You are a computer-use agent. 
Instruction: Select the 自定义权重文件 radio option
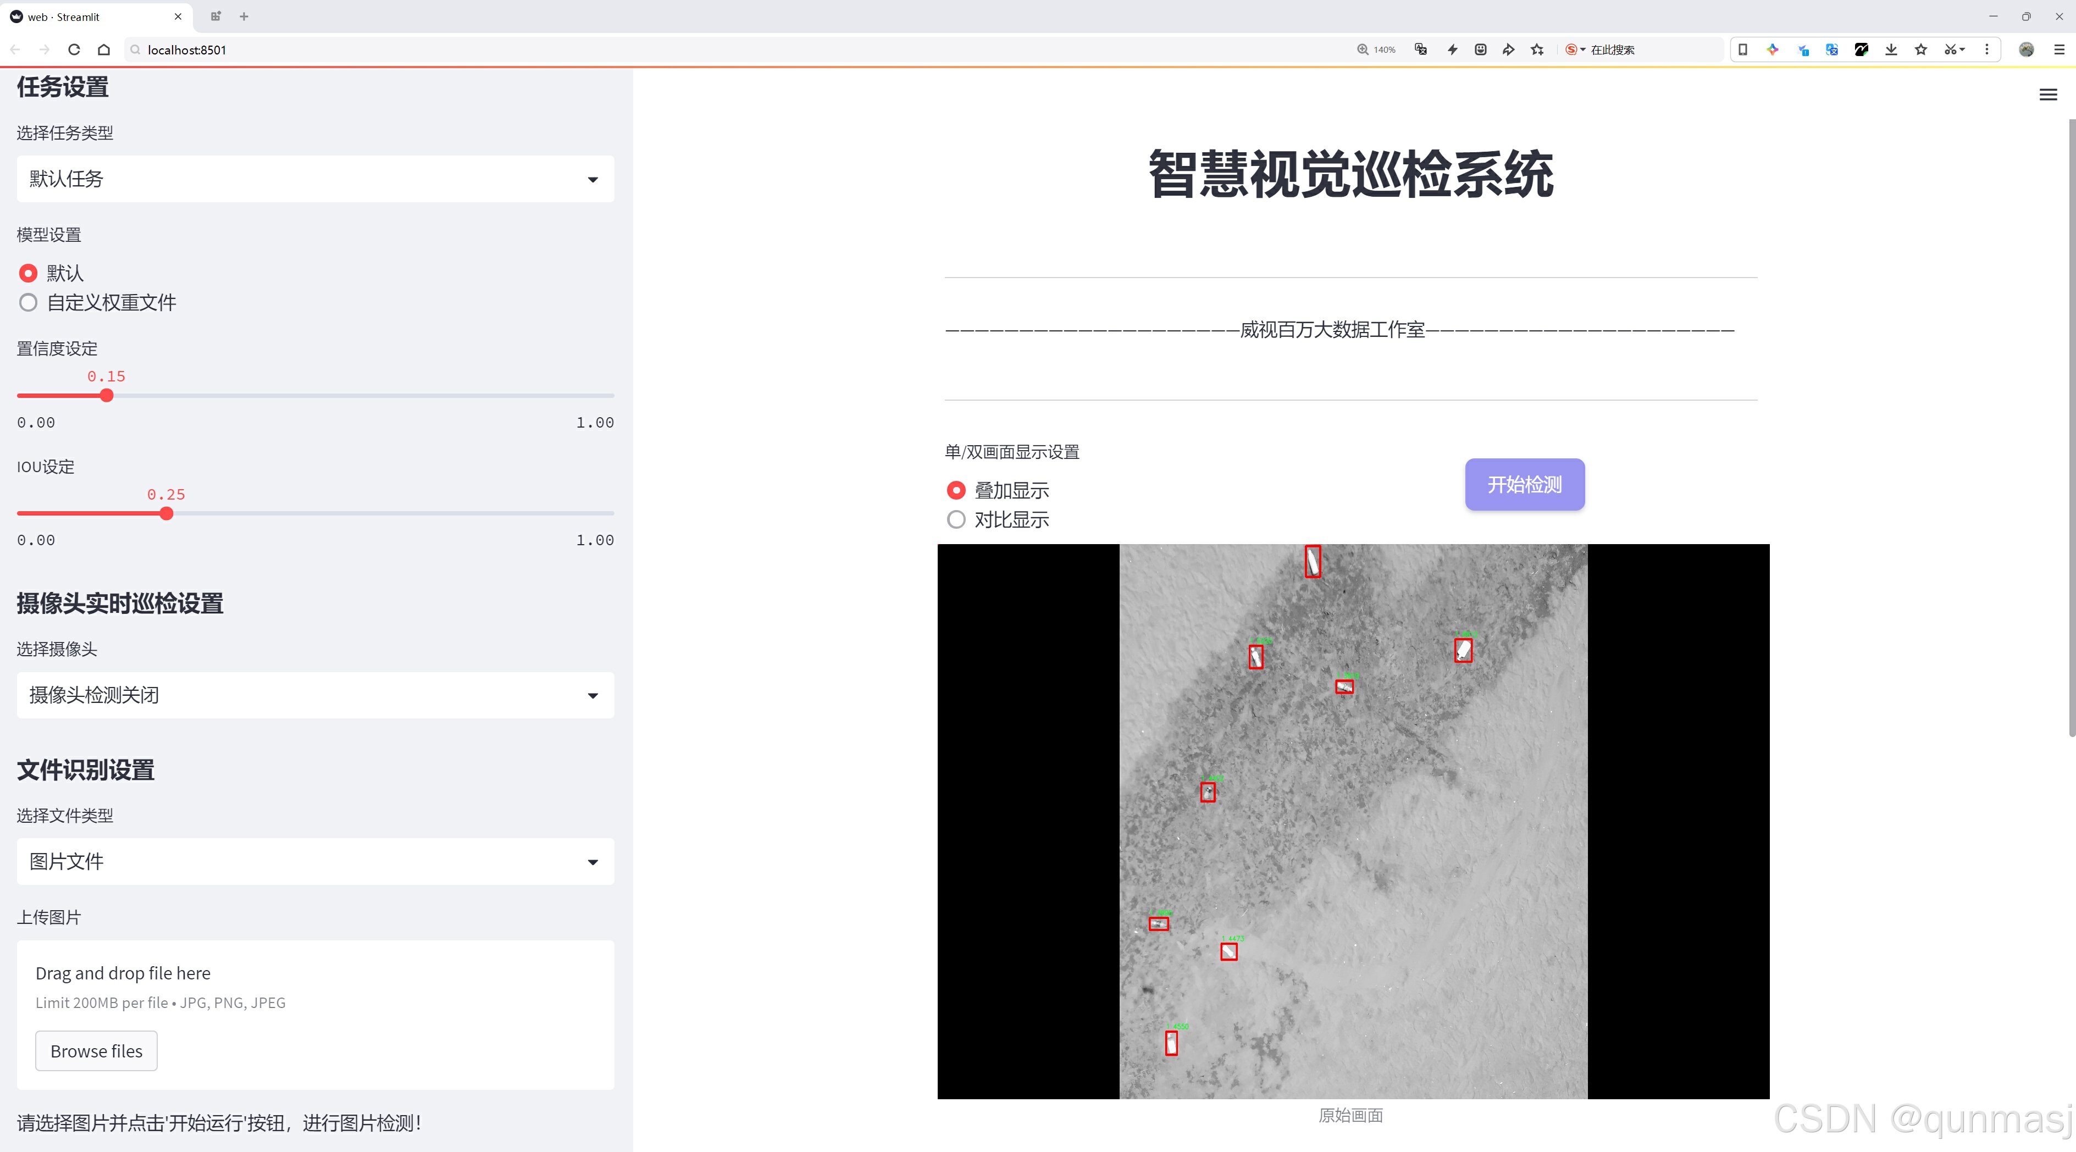click(28, 303)
